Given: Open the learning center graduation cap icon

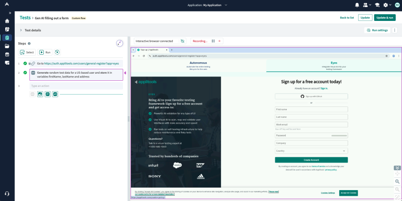Looking at the screenshot, I should point(377,5).
